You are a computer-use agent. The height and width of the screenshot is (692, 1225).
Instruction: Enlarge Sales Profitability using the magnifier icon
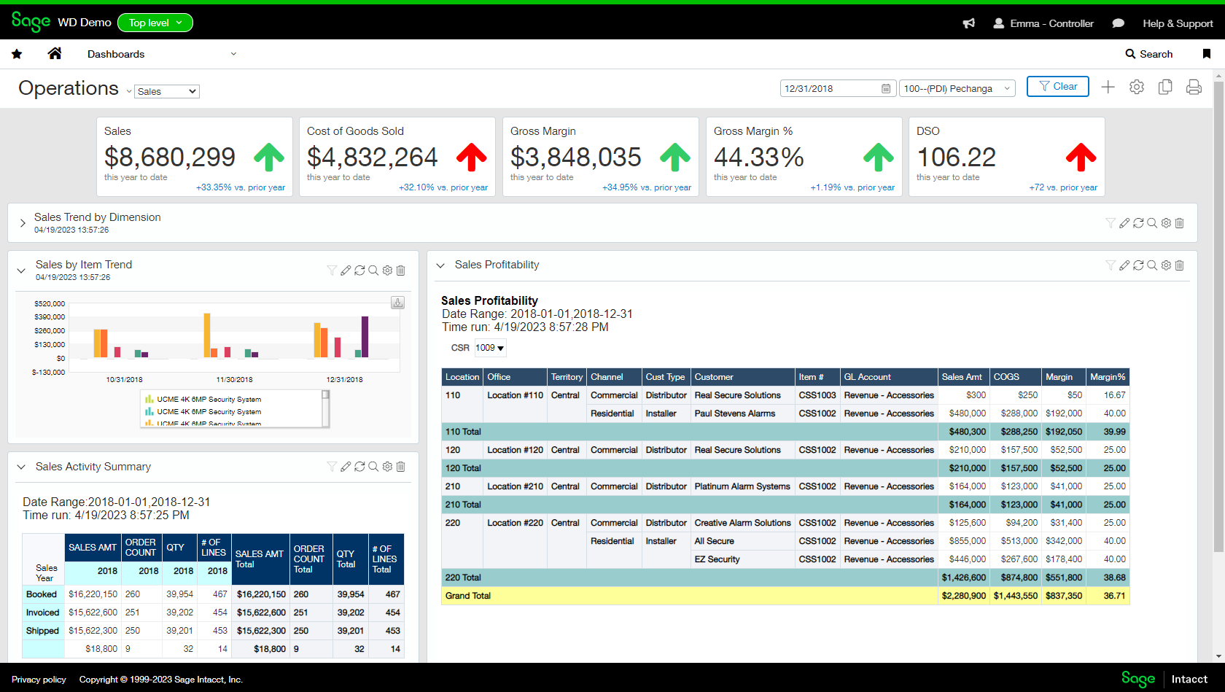1152,265
